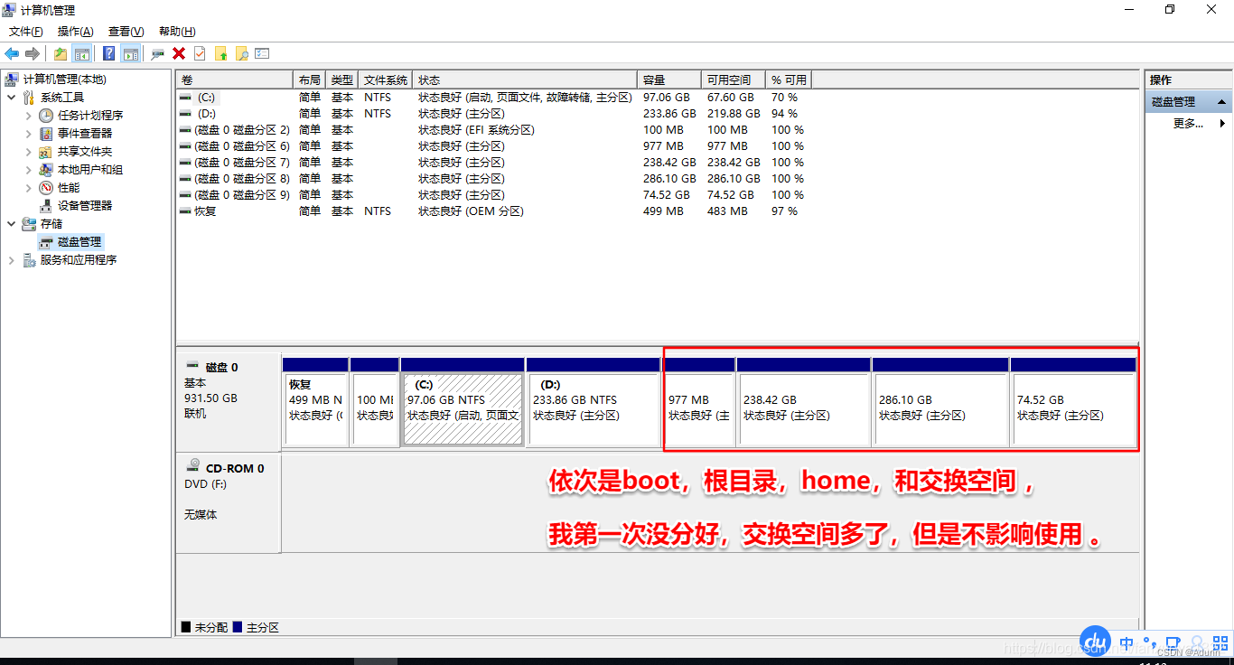Open the 操作 menu
Viewport: 1234px width, 665px height.
coord(76,31)
